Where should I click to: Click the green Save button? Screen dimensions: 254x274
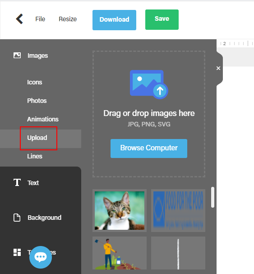coord(162,19)
